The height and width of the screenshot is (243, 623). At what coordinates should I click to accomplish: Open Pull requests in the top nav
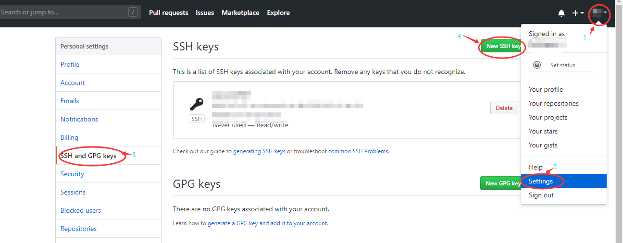tap(168, 13)
